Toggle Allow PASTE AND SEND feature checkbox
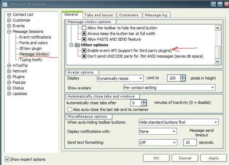Screen dimensions: 229x165 [84, 39]
